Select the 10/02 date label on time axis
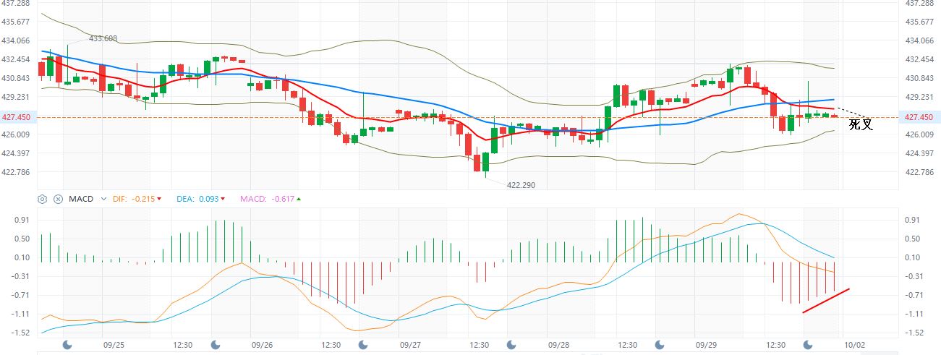This screenshot has height=355, width=941. [854, 345]
